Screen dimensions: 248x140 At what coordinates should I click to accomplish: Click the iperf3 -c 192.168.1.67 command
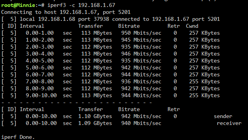(81, 5)
